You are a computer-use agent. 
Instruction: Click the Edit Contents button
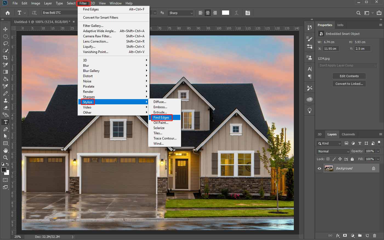point(349,76)
